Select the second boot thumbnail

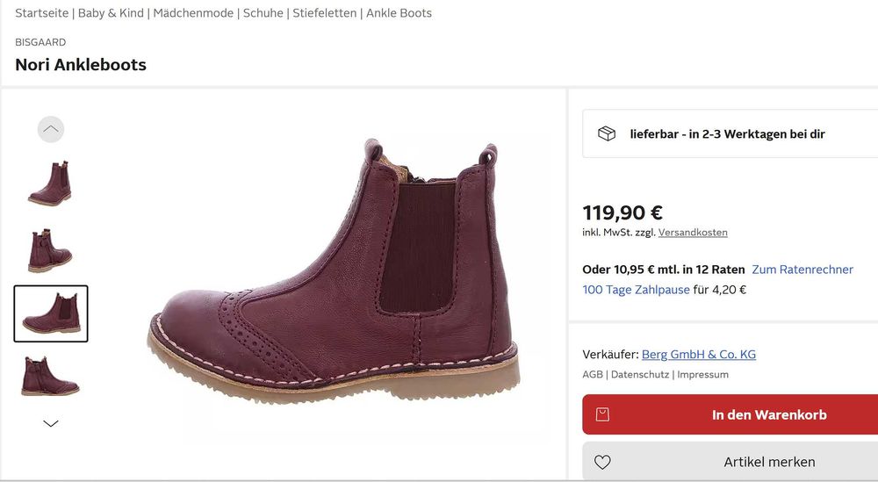point(50,249)
